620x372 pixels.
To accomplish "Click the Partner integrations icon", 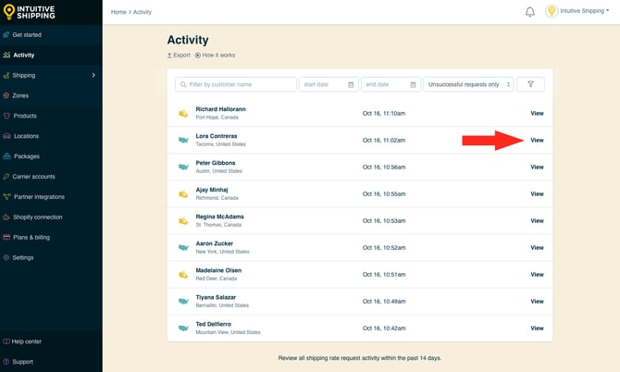I will pyautogui.click(x=6, y=196).
